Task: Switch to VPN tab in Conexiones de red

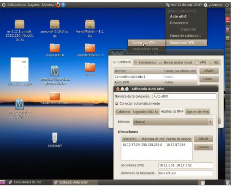Action: pyautogui.click(x=200, y=63)
